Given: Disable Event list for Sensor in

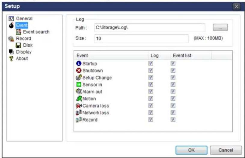Looking at the screenshot, I should point(173,84).
